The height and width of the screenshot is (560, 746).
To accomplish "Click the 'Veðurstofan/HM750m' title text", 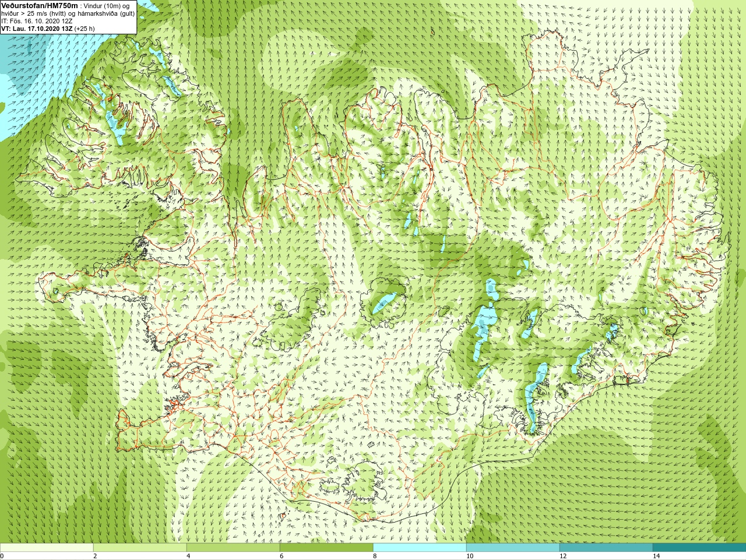I will click(39, 6).
